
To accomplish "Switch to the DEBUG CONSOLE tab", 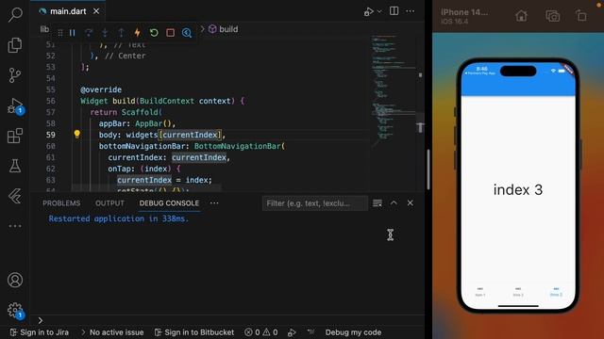I will click(169, 203).
